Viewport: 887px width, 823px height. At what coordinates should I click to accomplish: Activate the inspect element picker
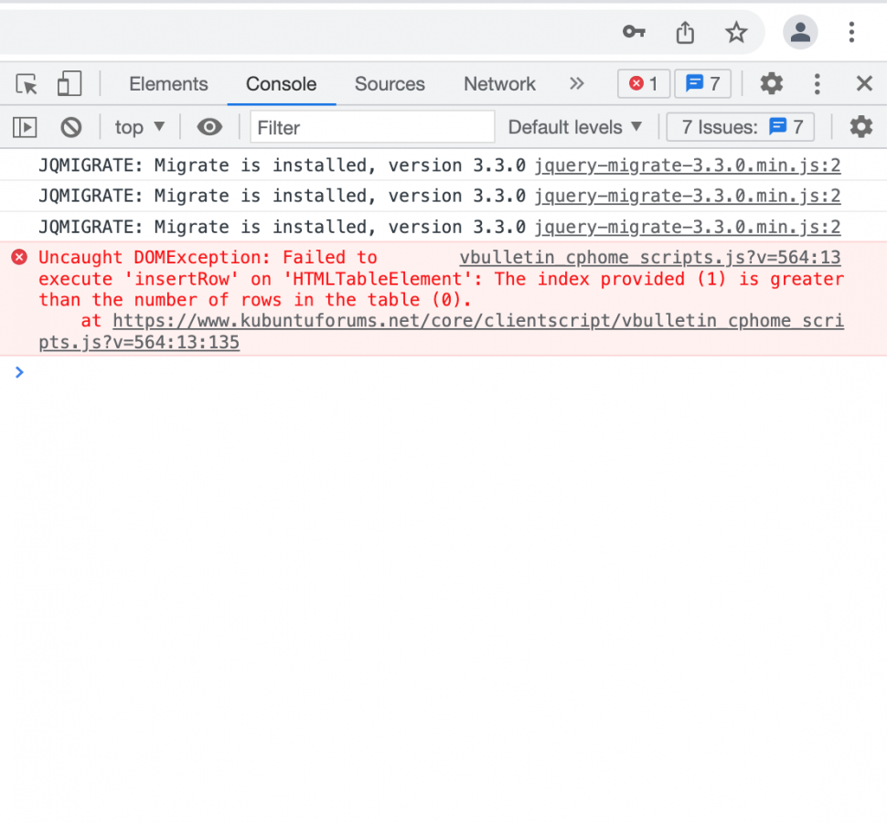(26, 84)
